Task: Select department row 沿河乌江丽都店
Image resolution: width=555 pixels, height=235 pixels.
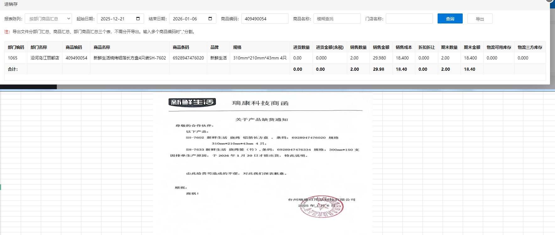Action: (45, 58)
